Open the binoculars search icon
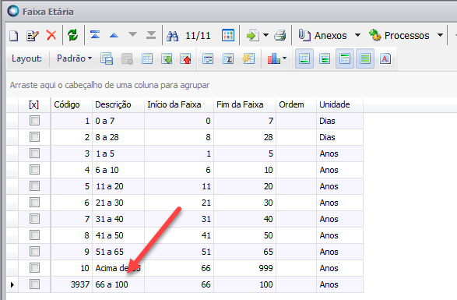The width and height of the screenshot is (457, 300). pyautogui.click(x=172, y=36)
